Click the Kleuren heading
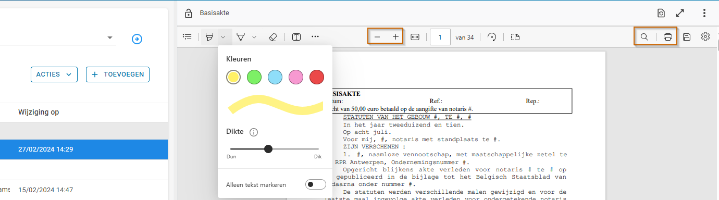 (x=239, y=59)
